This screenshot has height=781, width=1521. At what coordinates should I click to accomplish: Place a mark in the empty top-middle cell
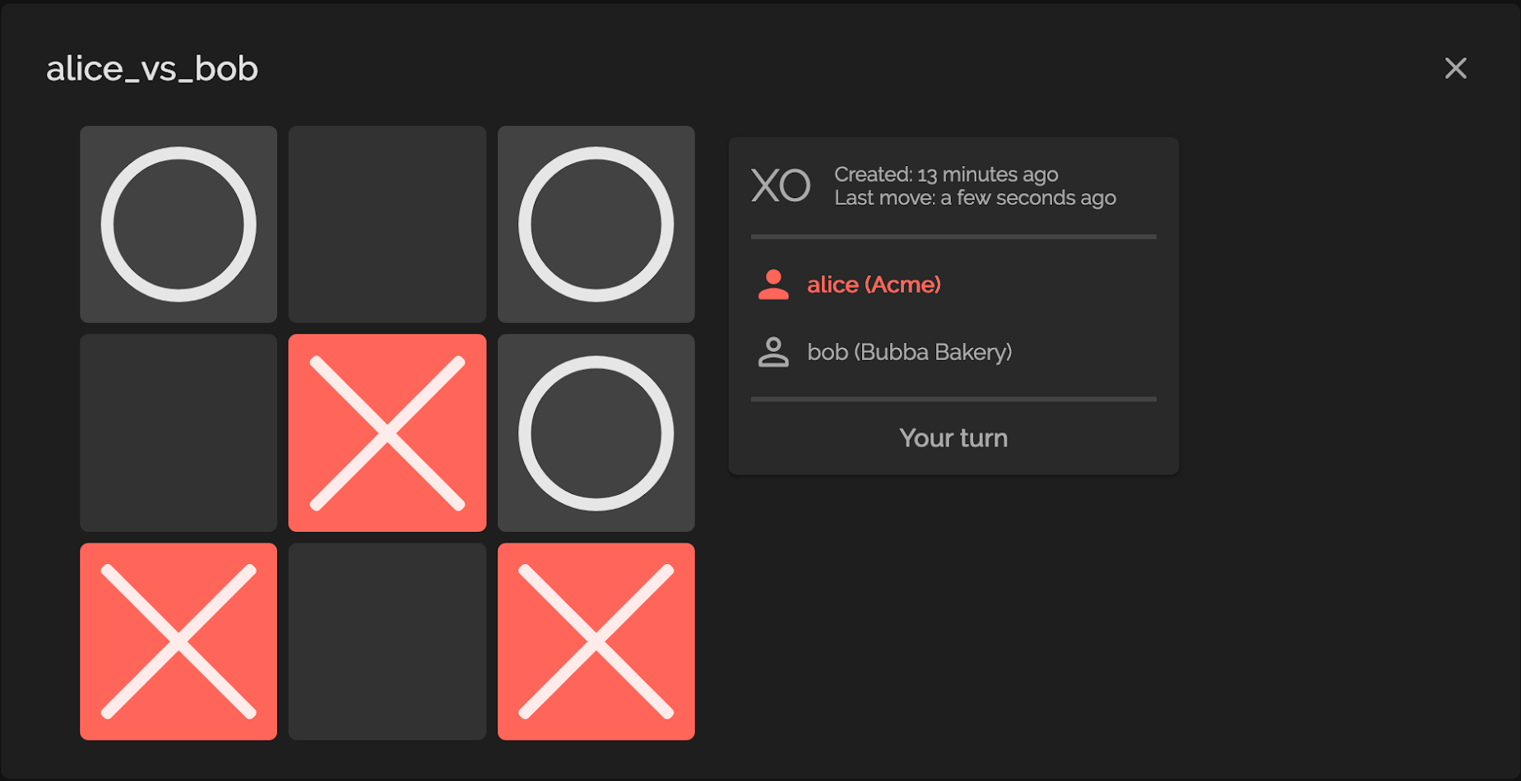[387, 224]
